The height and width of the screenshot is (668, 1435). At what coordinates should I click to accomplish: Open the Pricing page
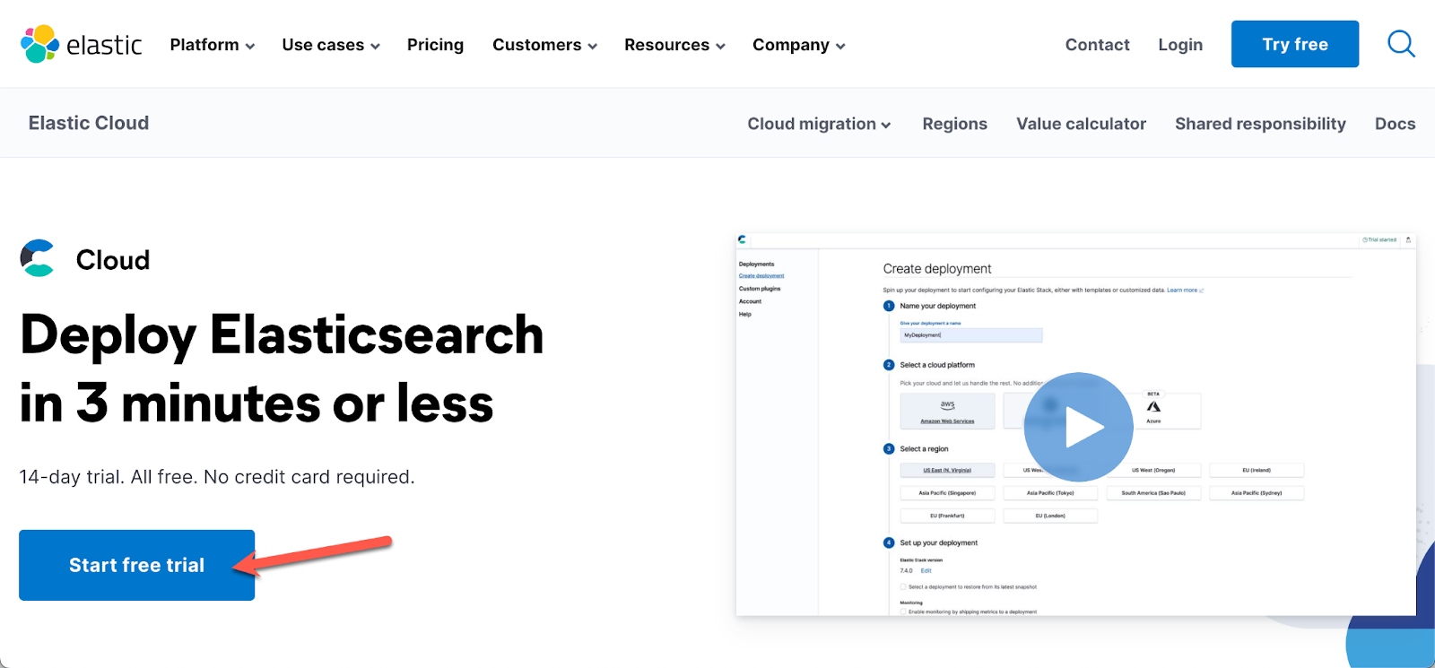[435, 45]
